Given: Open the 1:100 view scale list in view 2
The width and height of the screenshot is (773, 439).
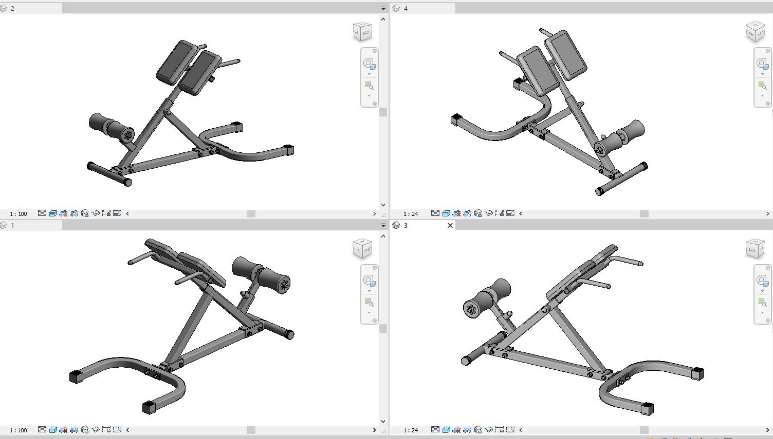Looking at the screenshot, I should click(x=19, y=213).
